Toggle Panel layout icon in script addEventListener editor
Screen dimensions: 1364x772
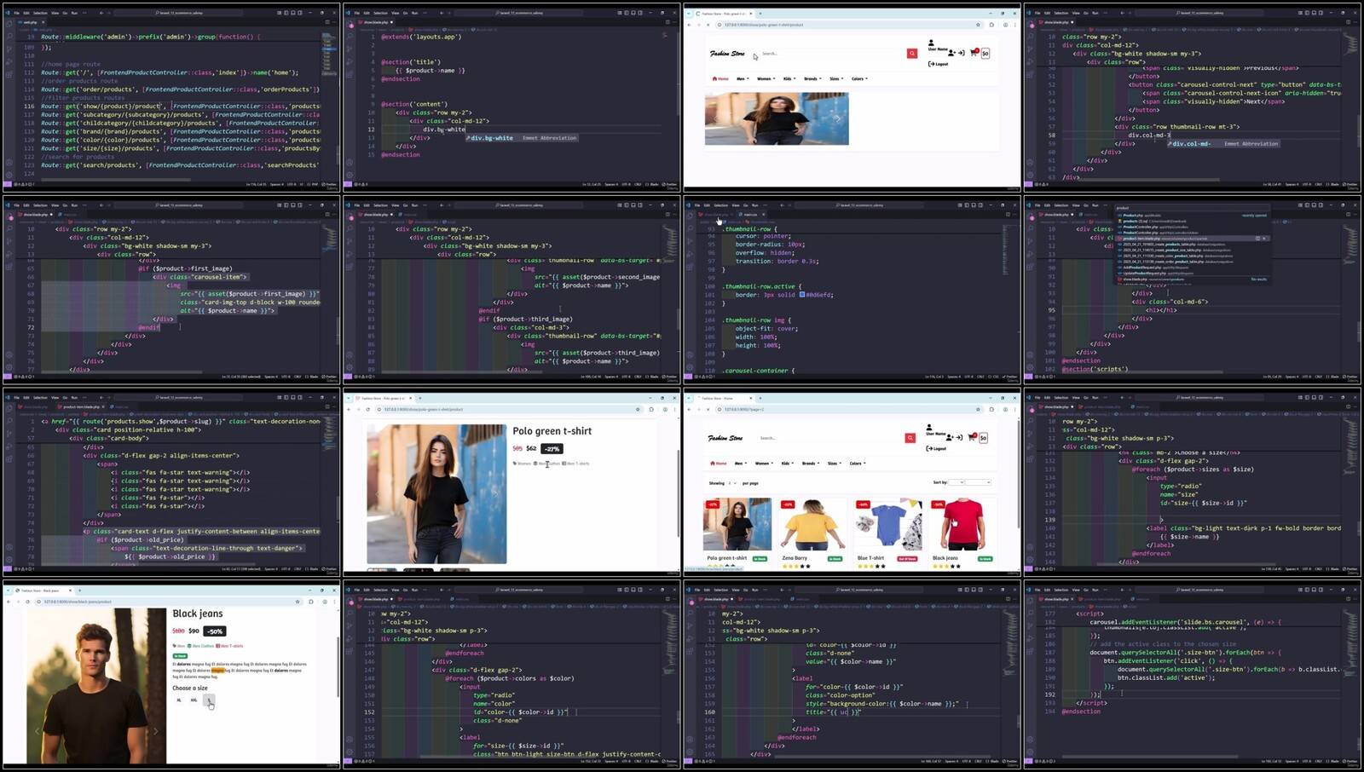[1315, 590]
